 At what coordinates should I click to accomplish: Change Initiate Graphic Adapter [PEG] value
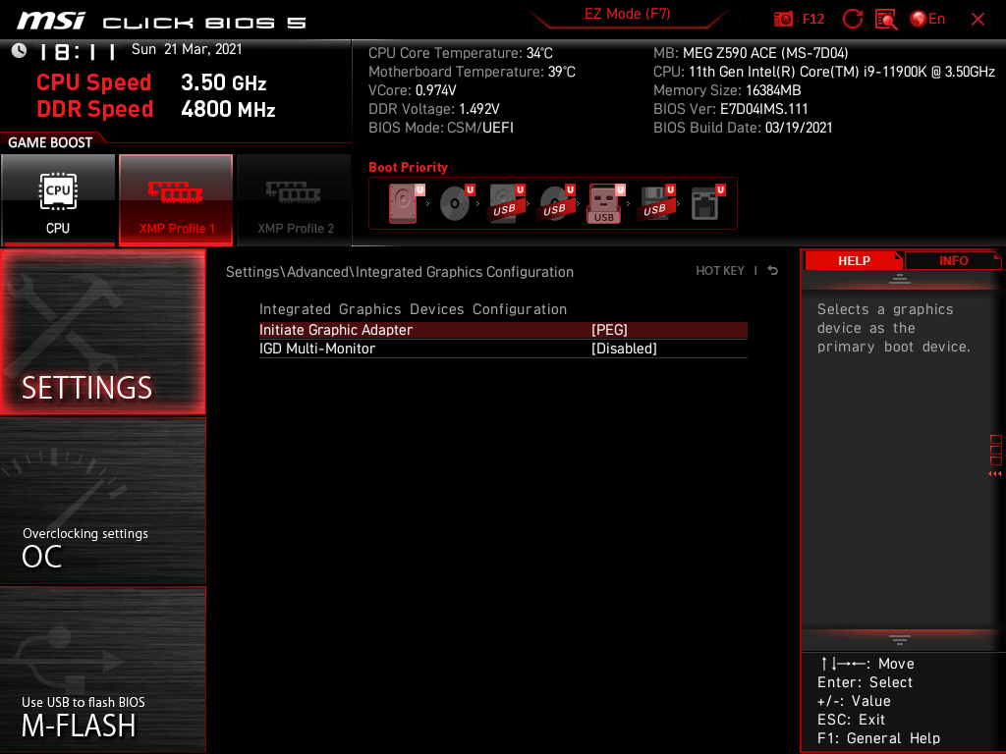[609, 330]
